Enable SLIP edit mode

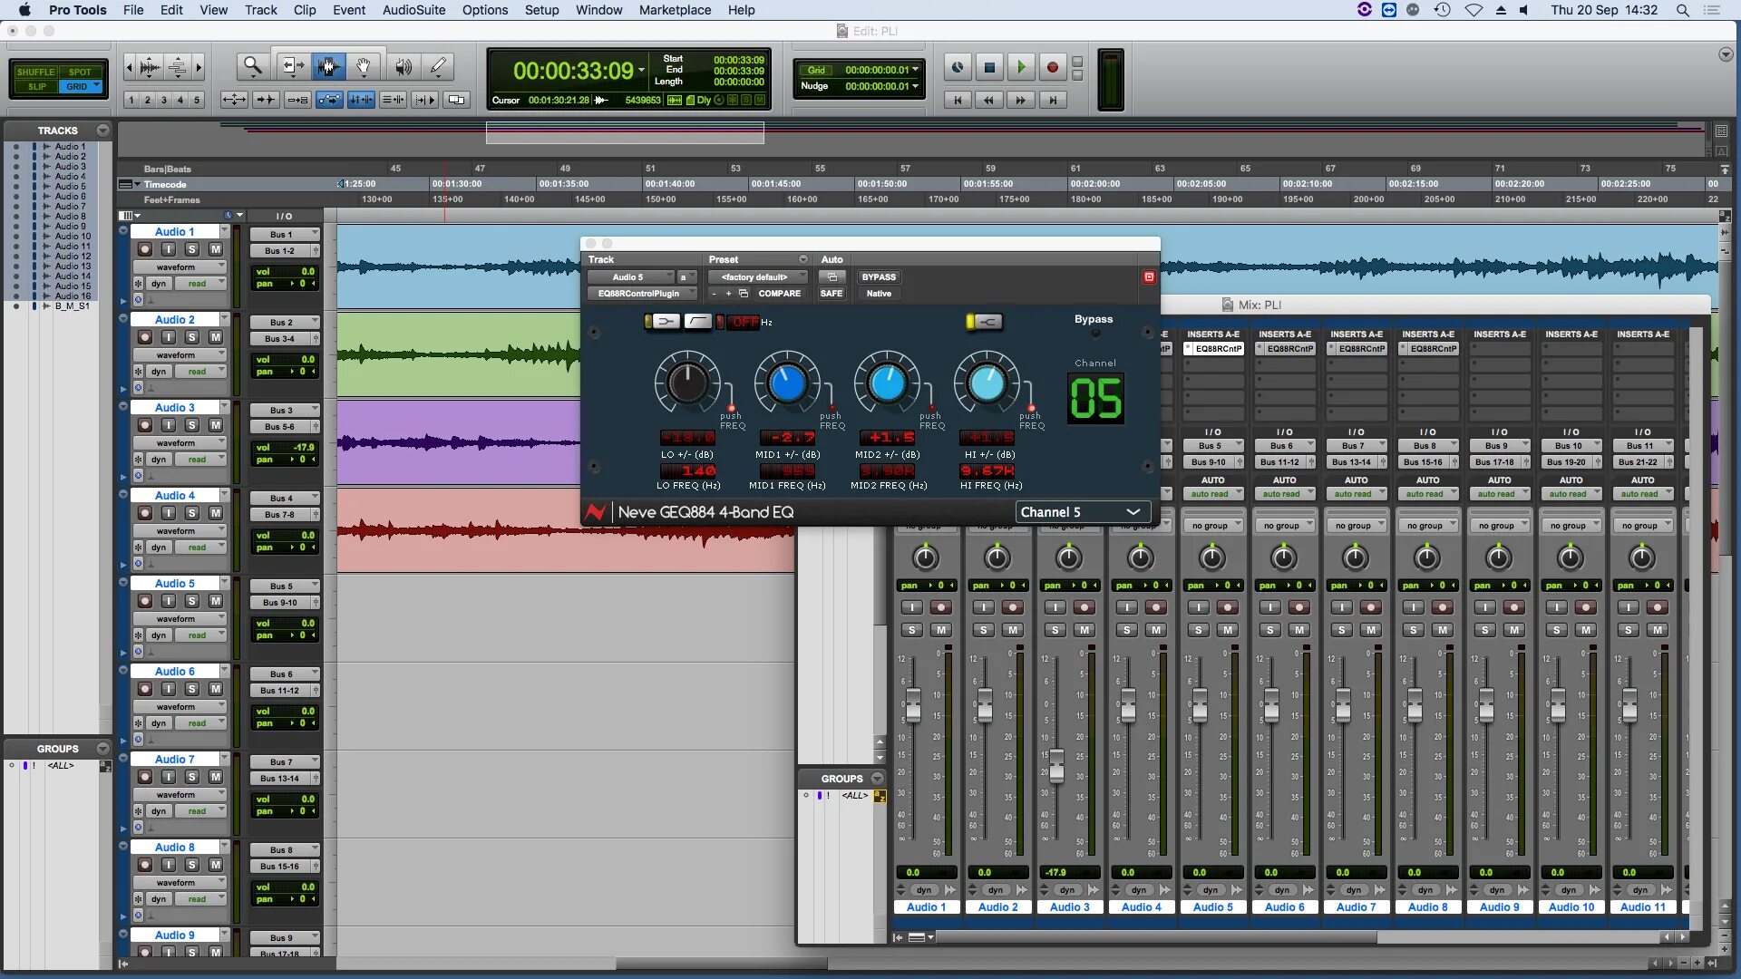pyautogui.click(x=36, y=86)
